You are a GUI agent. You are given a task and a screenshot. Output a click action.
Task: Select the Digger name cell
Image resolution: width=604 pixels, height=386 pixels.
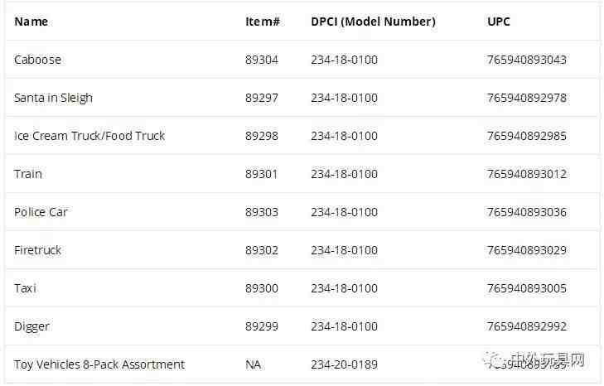click(32, 326)
